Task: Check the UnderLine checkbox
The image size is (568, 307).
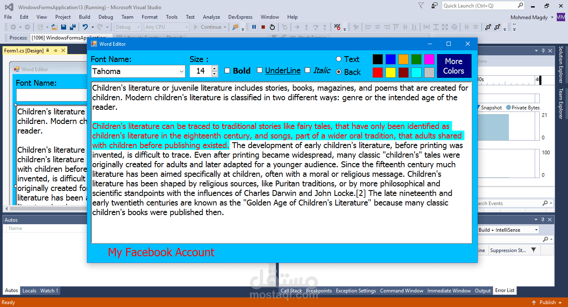Action: 260,71
